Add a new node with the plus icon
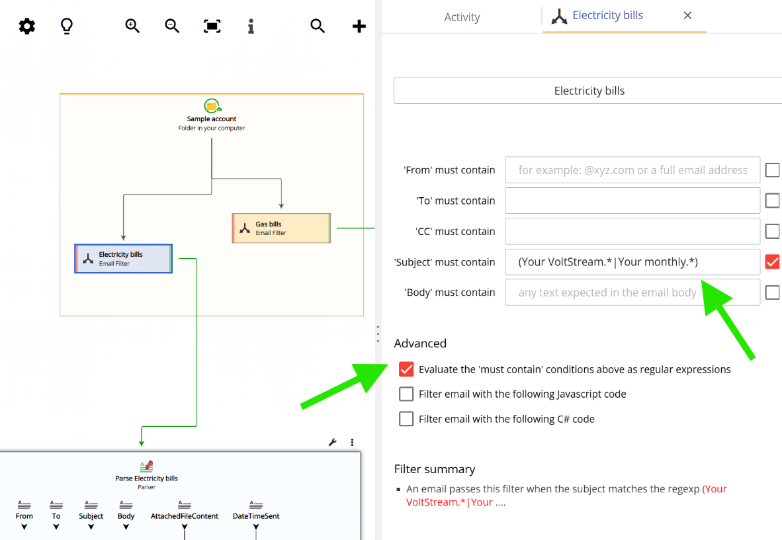782x540 pixels. pos(358,26)
